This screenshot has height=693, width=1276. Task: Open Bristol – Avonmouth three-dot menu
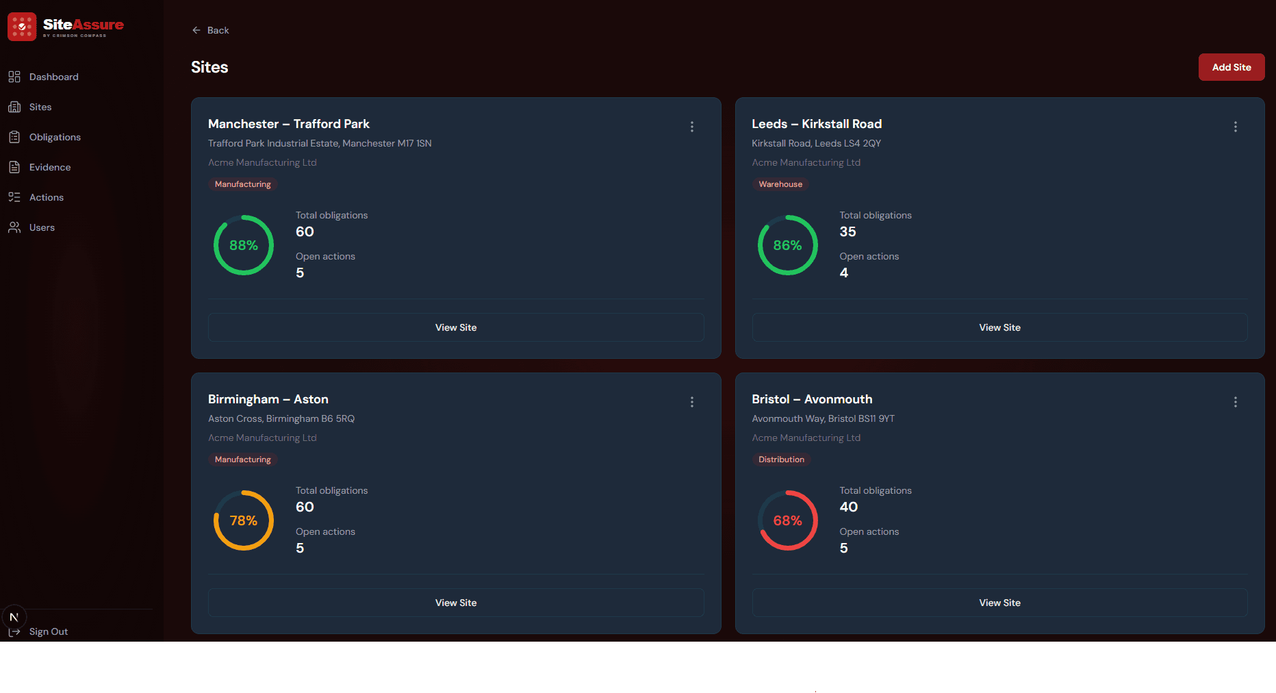[x=1236, y=402]
